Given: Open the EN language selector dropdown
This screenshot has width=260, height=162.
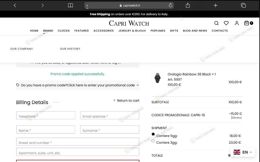Looking at the screenshot, I should [x=243, y=152].
